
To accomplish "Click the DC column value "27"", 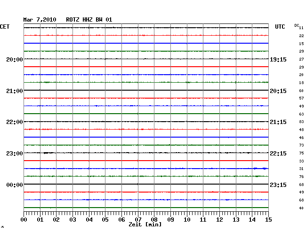I will coord(301,59).
